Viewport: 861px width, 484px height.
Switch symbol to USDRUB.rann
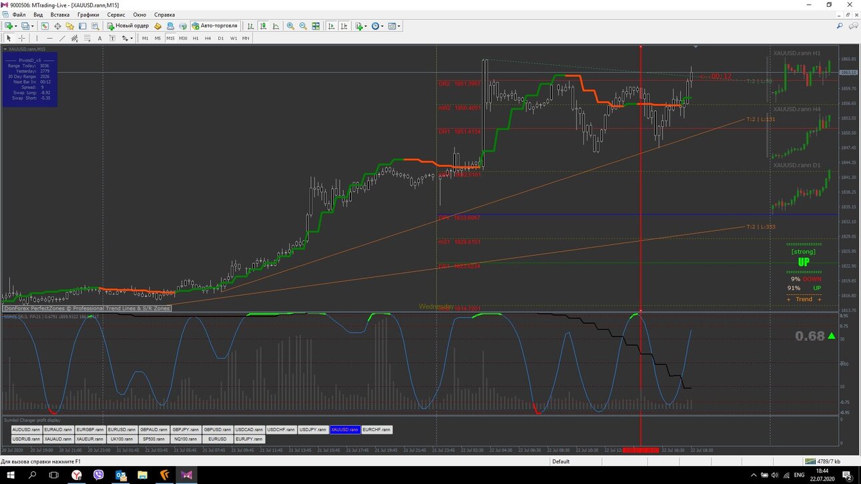(x=26, y=439)
